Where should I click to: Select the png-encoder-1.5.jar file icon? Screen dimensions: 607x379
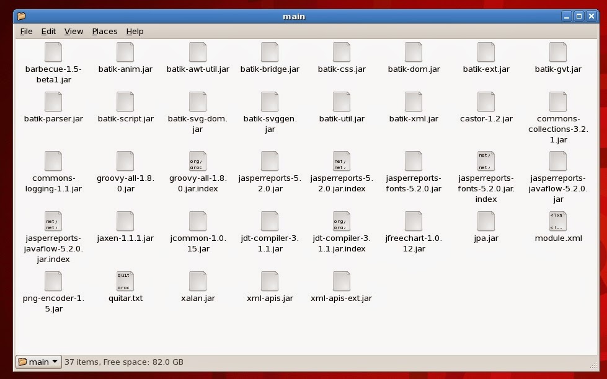pyautogui.click(x=53, y=281)
